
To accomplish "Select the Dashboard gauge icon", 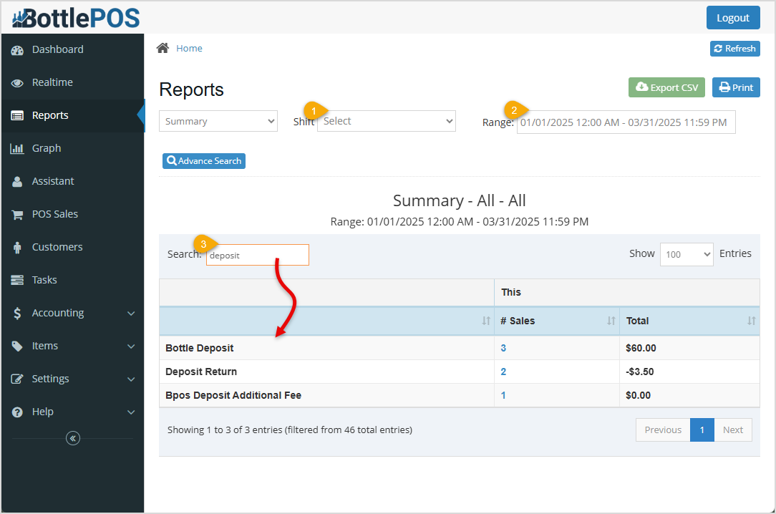I will coord(16,49).
